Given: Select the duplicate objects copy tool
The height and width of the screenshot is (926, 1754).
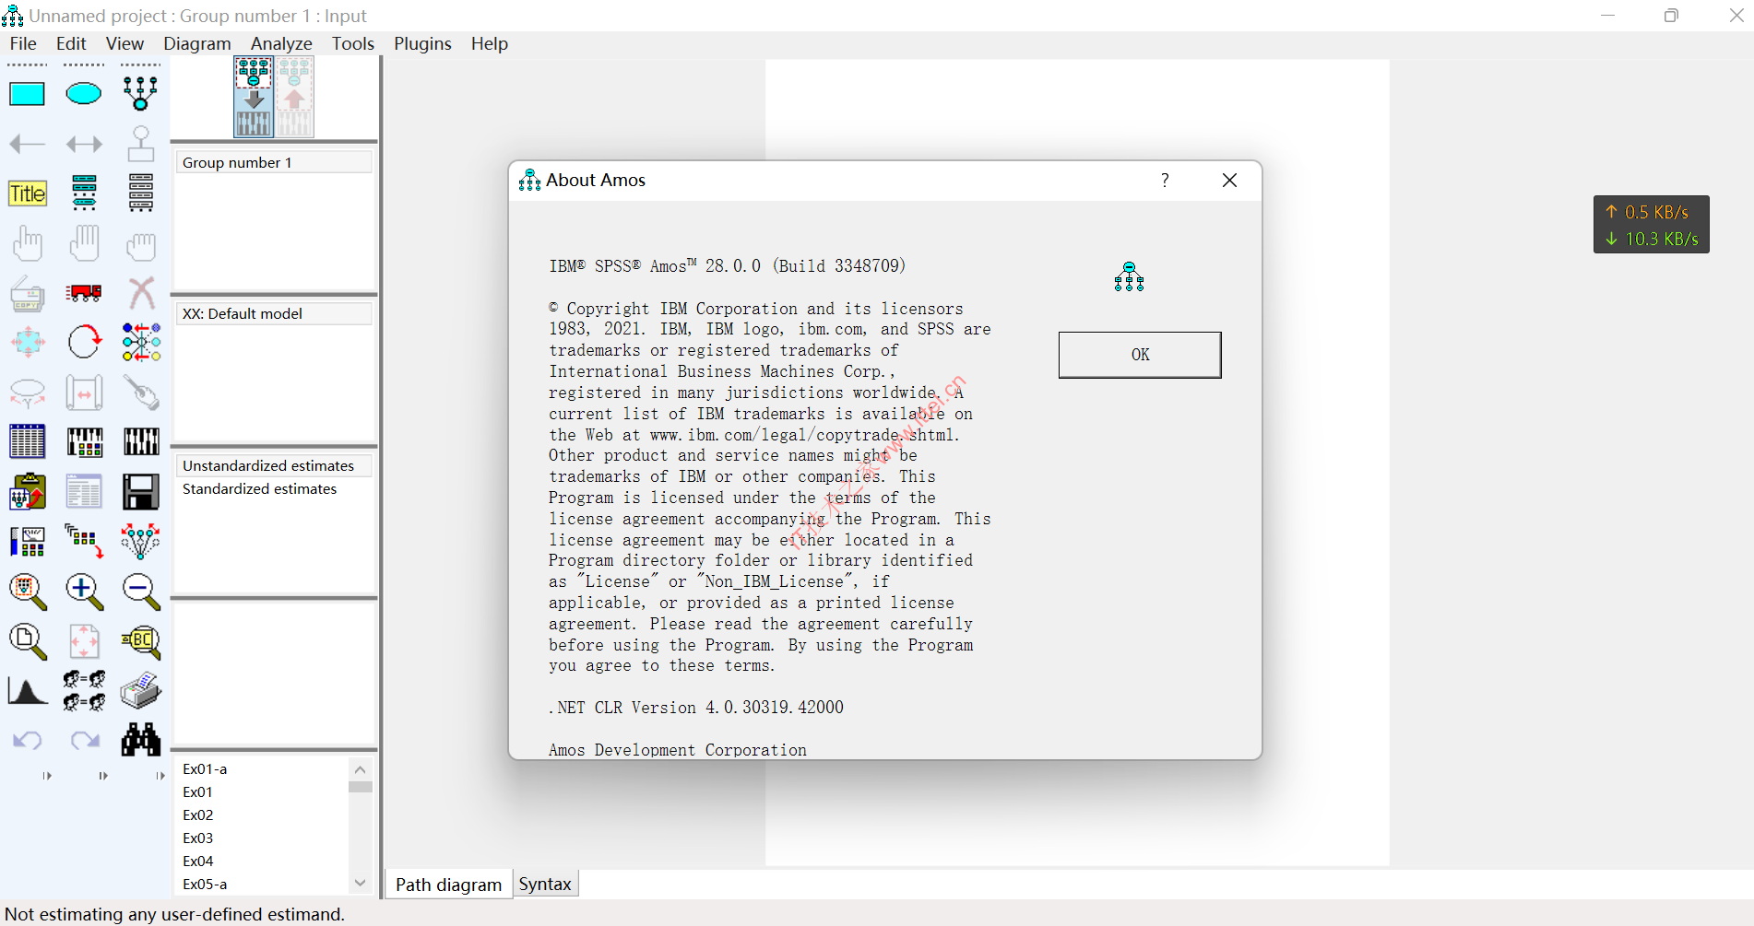Looking at the screenshot, I should point(27,293).
